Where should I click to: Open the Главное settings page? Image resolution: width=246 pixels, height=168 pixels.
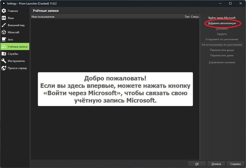(15, 11)
